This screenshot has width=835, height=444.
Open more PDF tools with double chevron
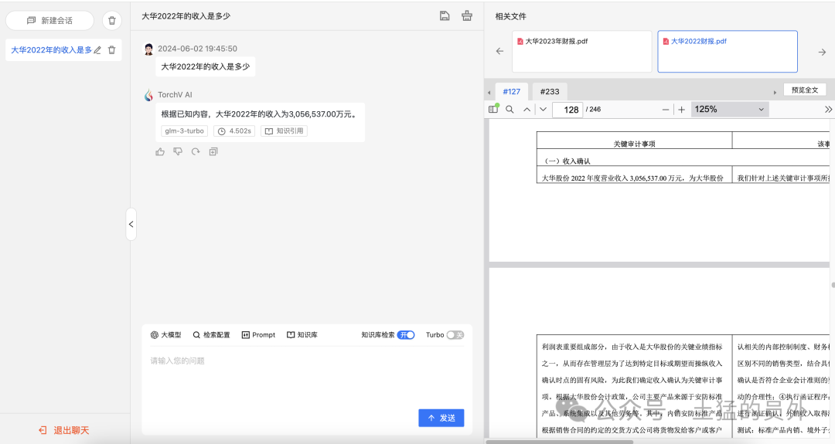coord(828,110)
